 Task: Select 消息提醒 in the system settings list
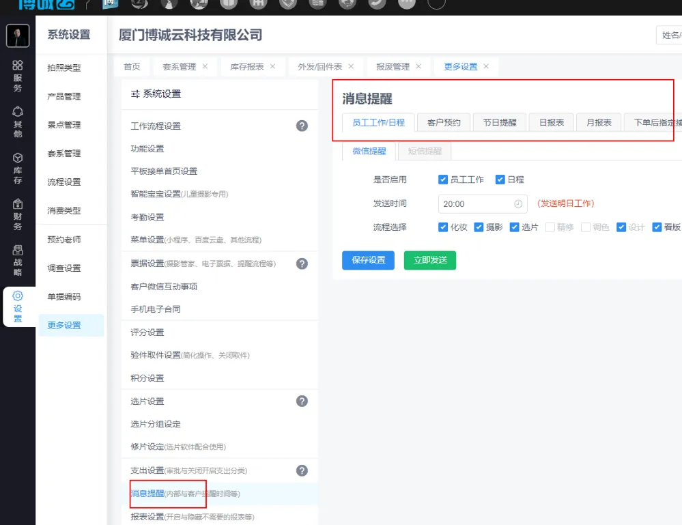pos(147,493)
